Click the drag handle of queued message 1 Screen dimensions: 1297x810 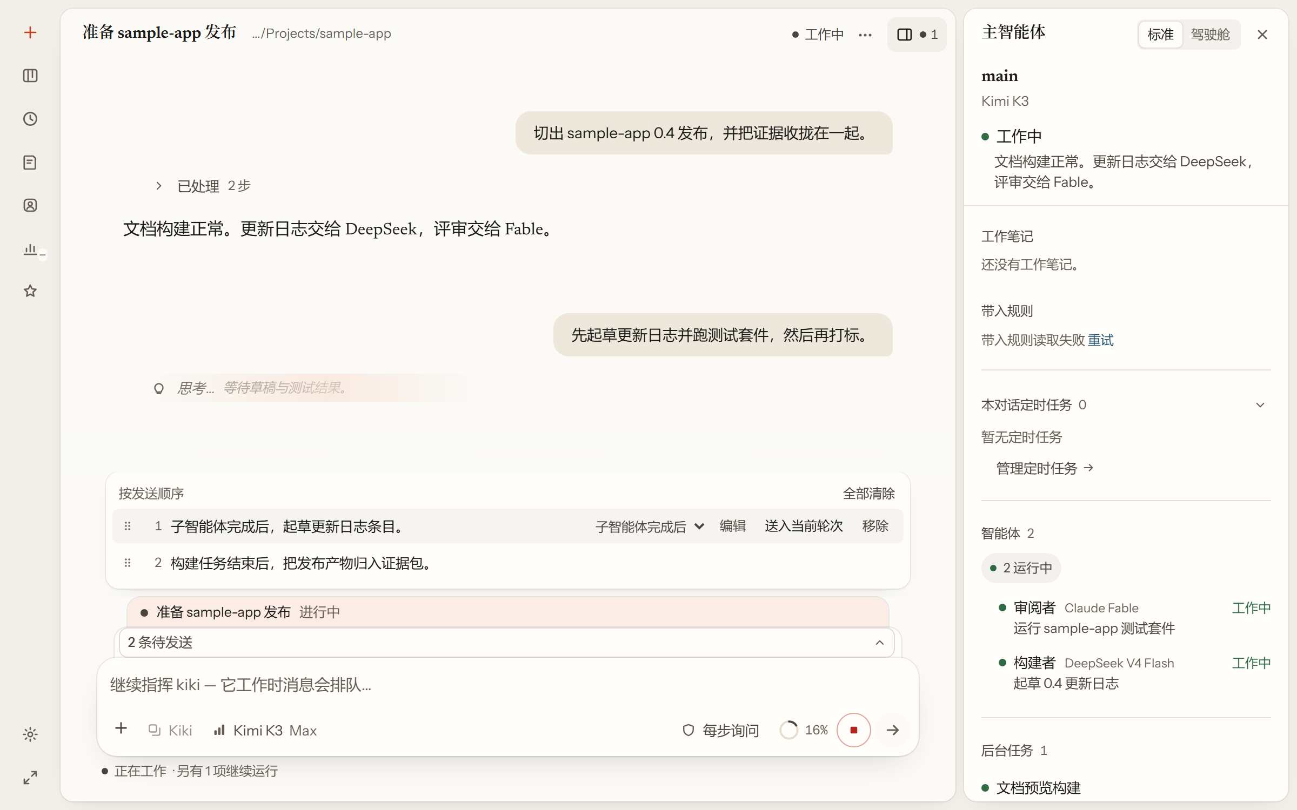(x=128, y=526)
